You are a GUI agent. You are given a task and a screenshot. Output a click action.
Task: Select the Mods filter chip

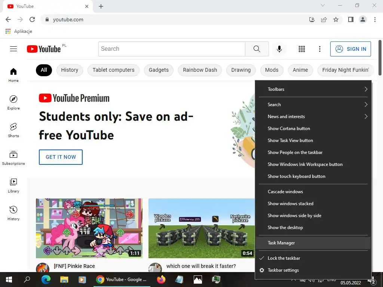coord(272,70)
